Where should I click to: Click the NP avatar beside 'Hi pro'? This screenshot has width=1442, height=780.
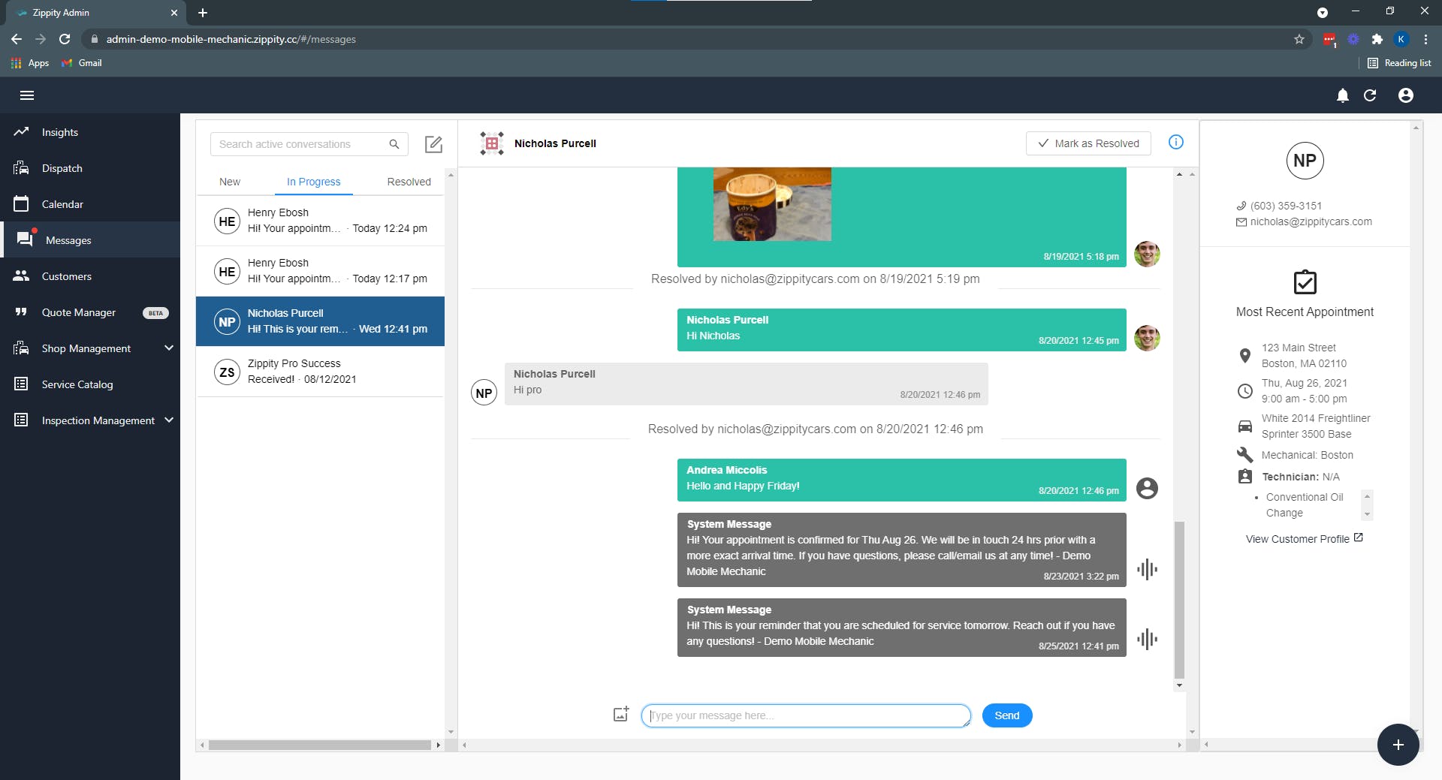484,393
